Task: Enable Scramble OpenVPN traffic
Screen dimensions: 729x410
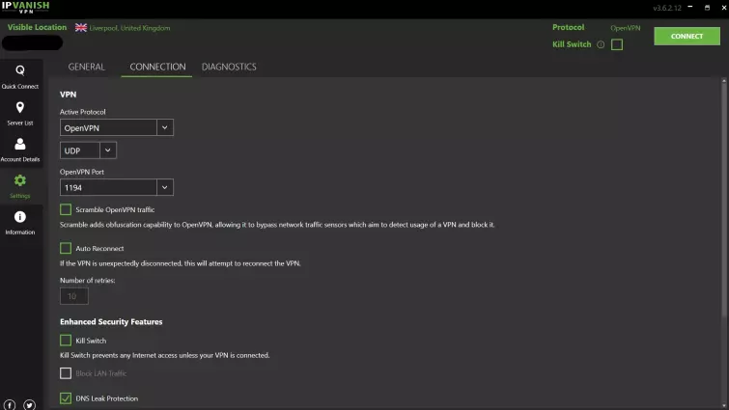Action: (x=66, y=209)
